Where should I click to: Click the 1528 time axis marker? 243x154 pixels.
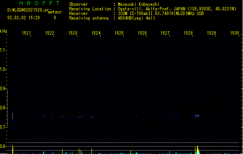tap(188, 33)
